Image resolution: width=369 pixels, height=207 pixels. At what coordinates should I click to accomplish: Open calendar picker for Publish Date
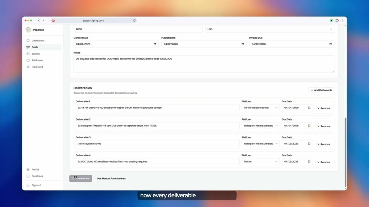coord(243,44)
